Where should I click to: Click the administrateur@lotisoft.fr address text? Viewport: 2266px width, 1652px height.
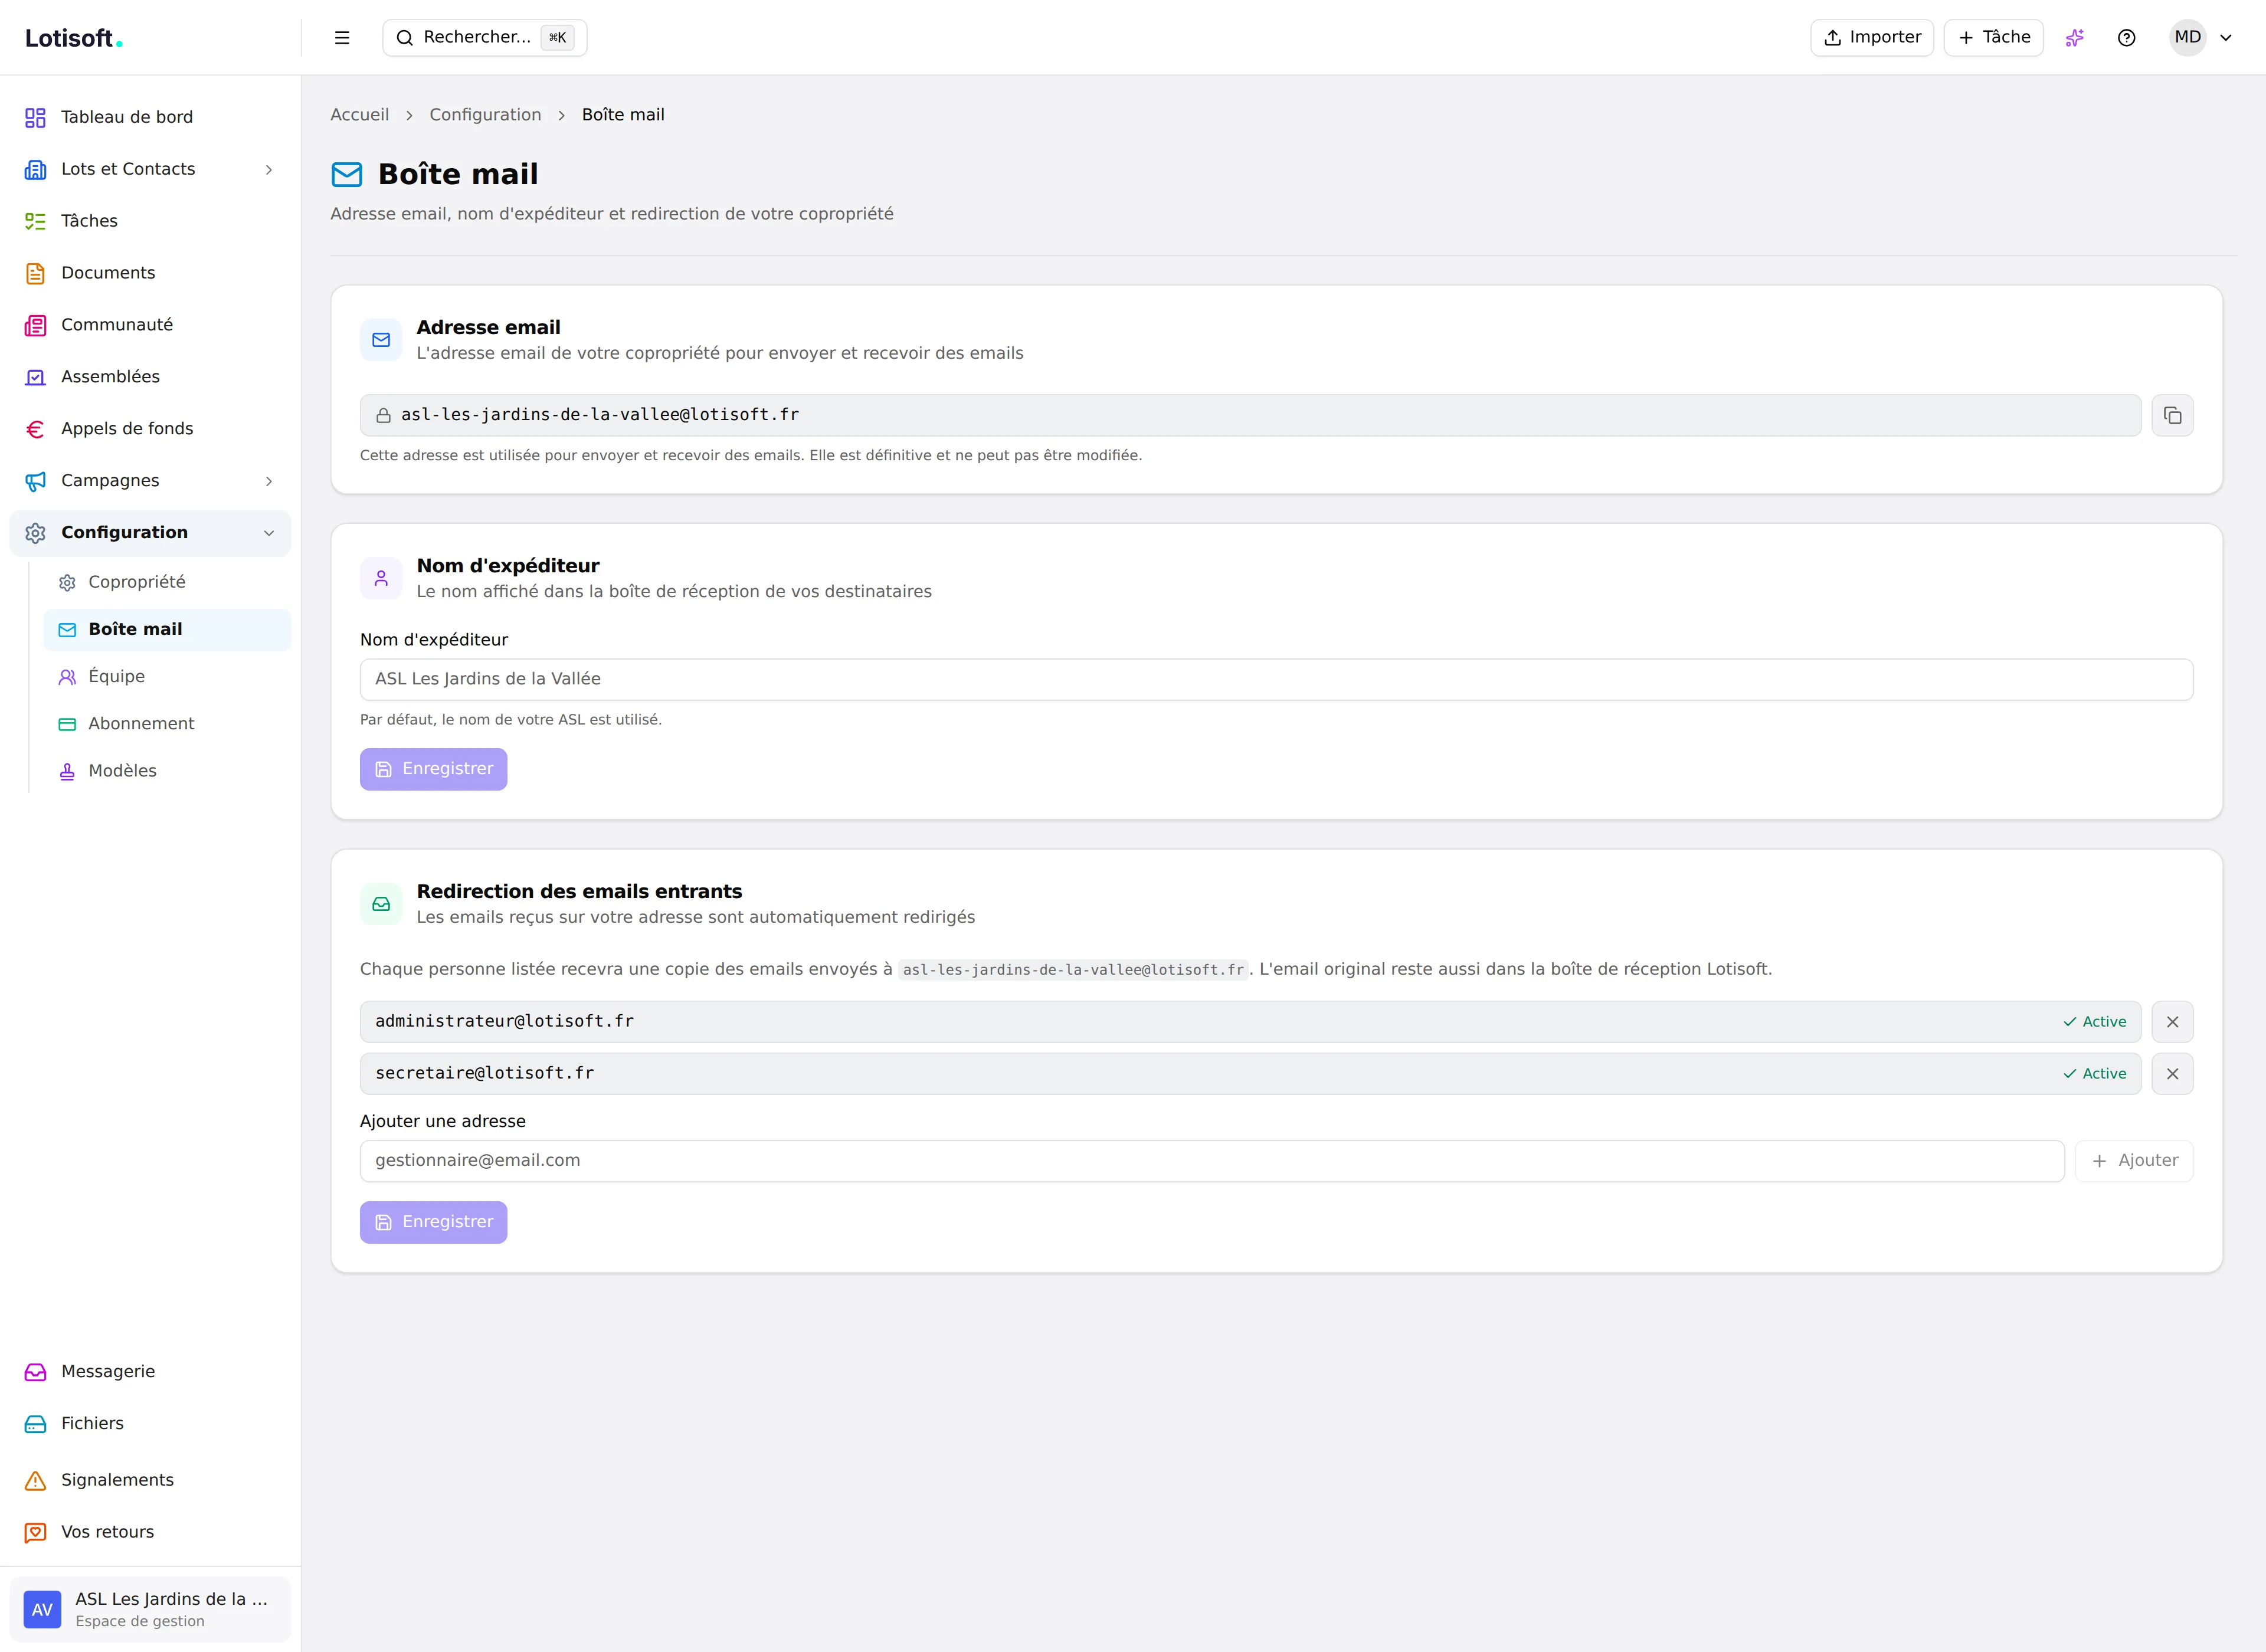[504, 1021]
